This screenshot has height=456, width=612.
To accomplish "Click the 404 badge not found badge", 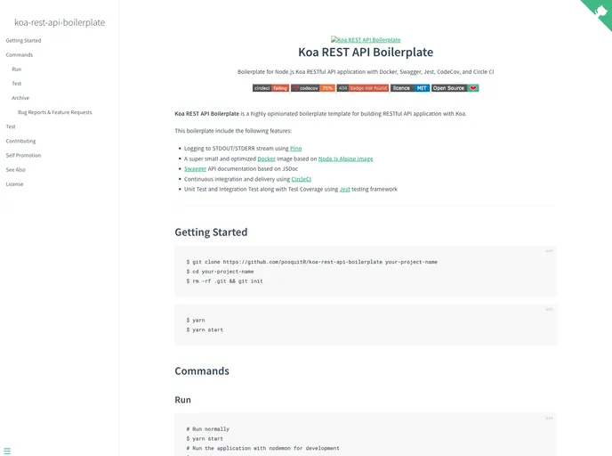I will tap(363, 88).
